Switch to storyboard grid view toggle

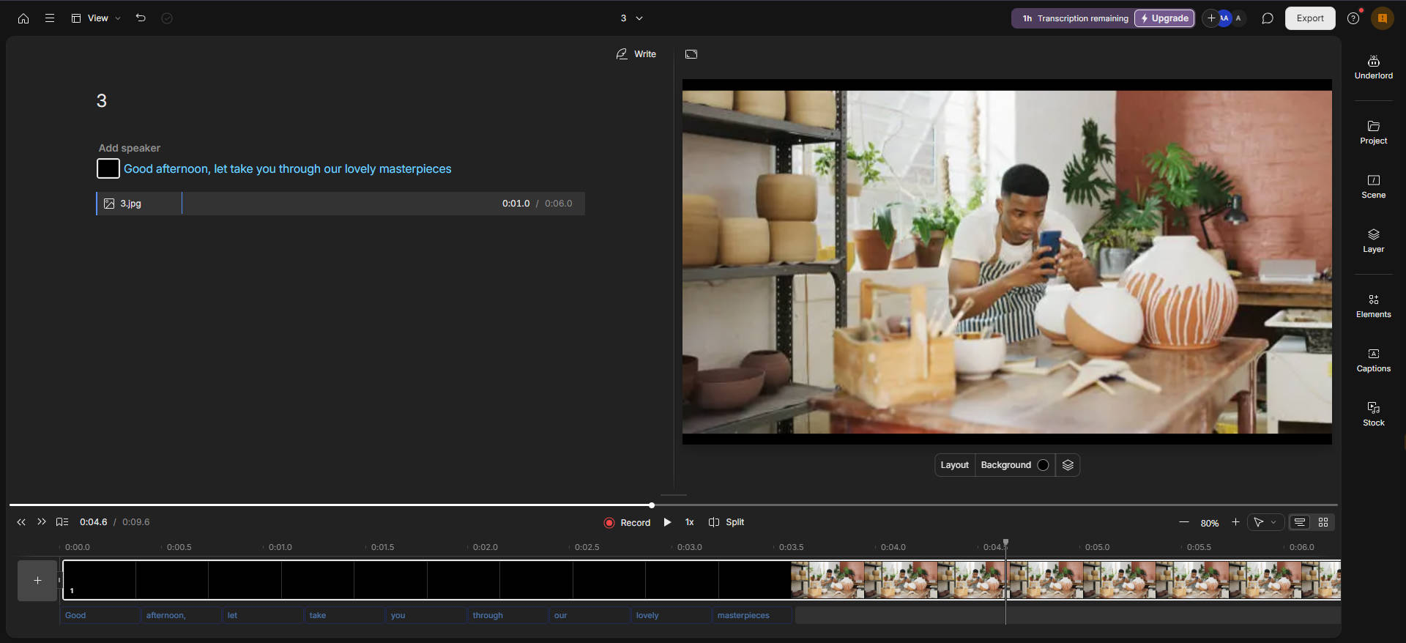click(1323, 522)
